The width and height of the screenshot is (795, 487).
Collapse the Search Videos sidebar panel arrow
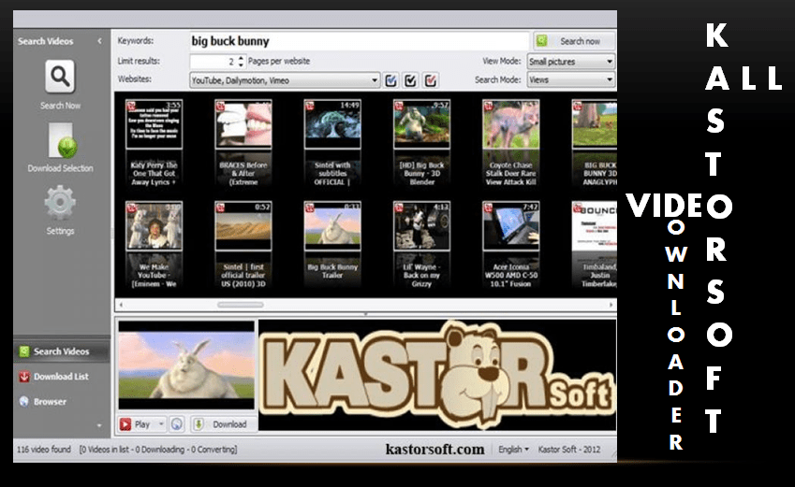99,41
